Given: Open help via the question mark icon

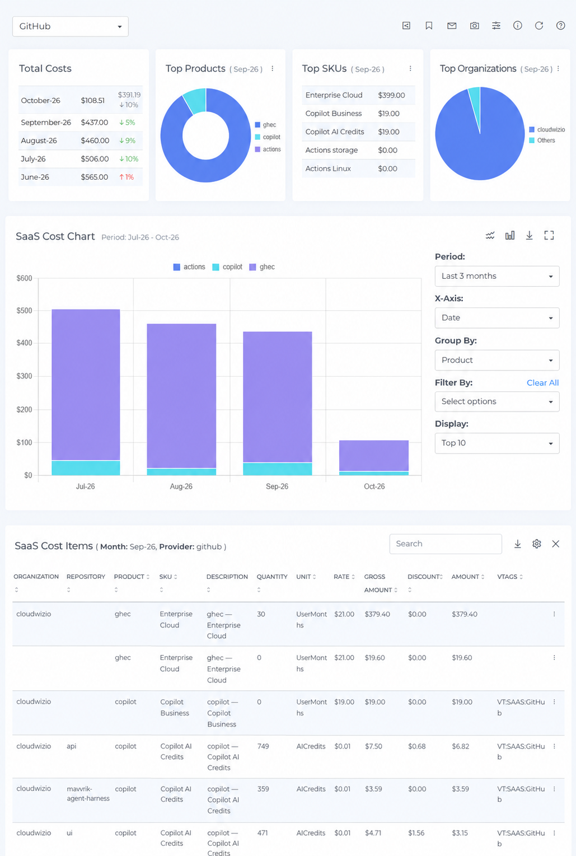Looking at the screenshot, I should coord(560,26).
